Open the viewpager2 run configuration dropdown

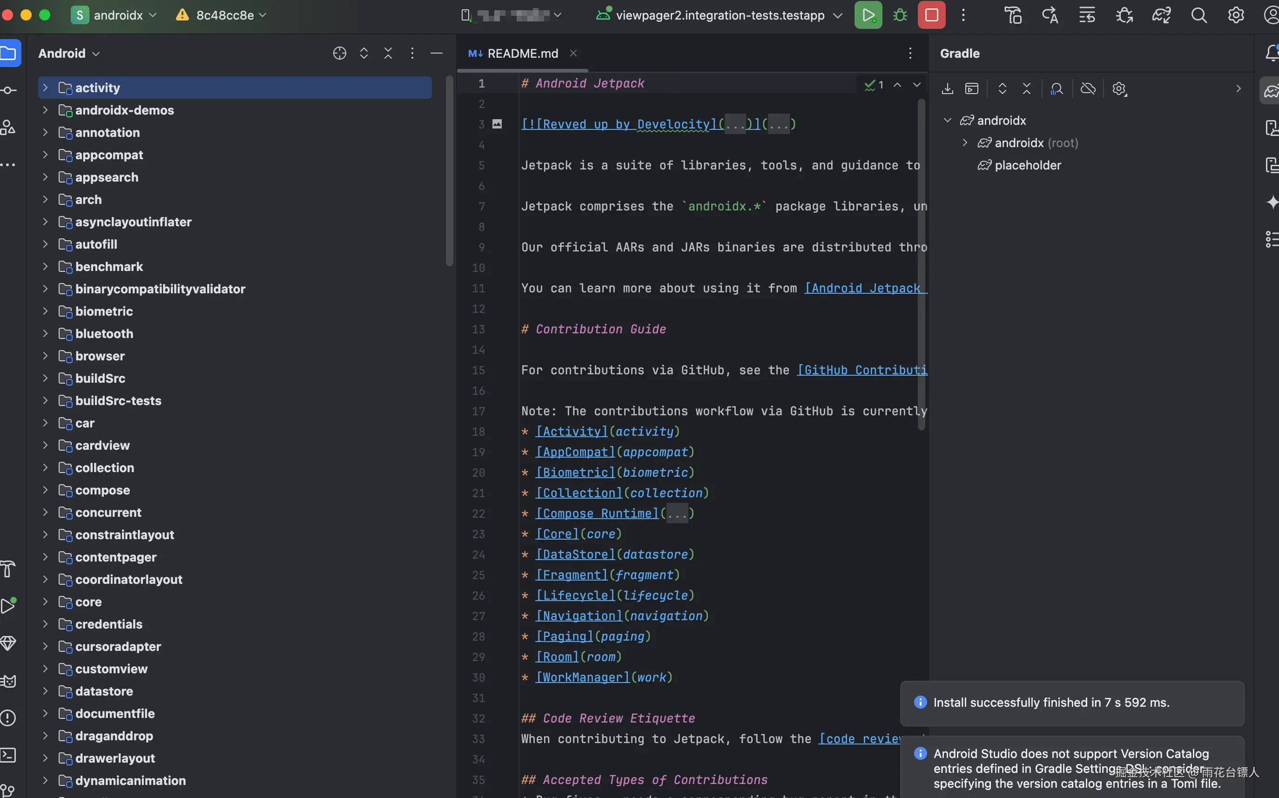720,15
